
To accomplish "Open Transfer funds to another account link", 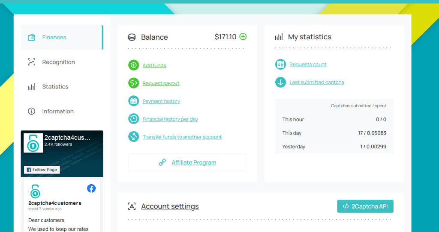I will [182, 137].
